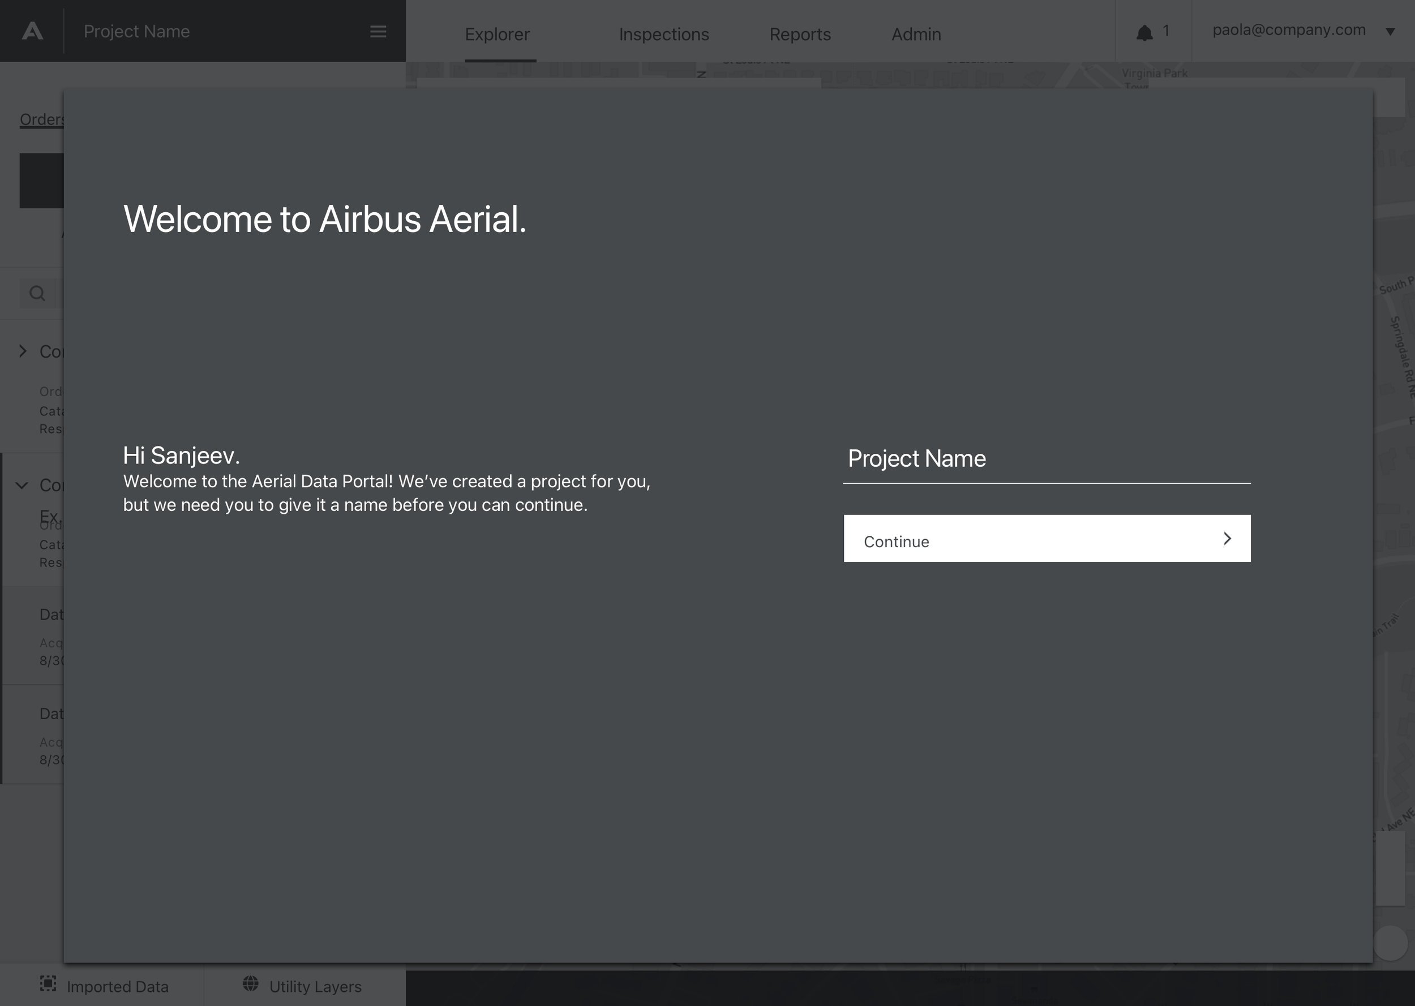The width and height of the screenshot is (1415, 1006).
Task: Open the Inspections tab
Action: coord(663,34)
